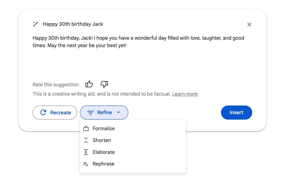
Task: Click the collapse arrows icon beside Shorten
Action: click(86, 140)
